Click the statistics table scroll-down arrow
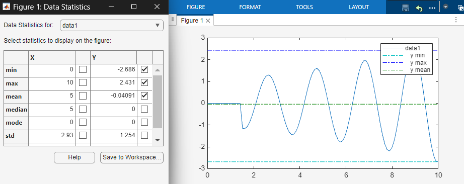 click(158, 140)
